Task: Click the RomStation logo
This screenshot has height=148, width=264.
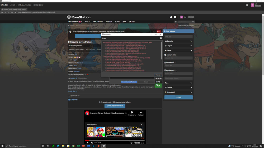Action: (79, 17)
